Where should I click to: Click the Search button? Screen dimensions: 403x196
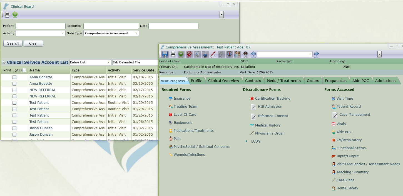(13, 43)
